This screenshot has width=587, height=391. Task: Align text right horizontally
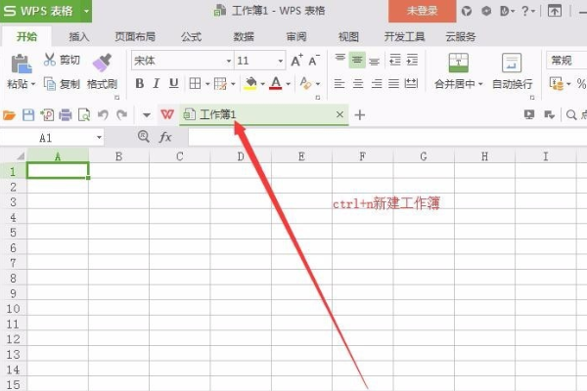click(377, 83)
